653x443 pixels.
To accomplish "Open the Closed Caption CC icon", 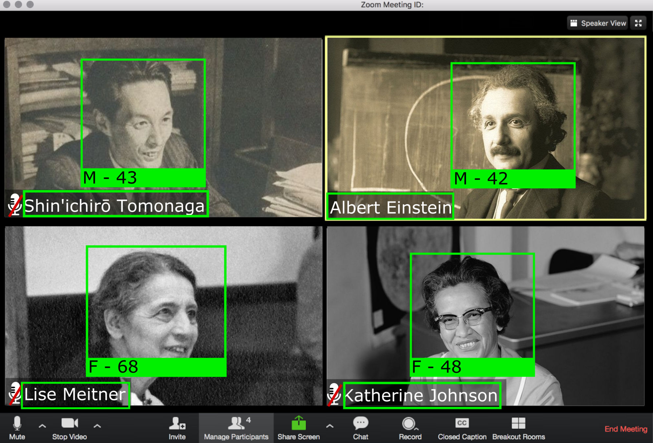I will (462, 423).
